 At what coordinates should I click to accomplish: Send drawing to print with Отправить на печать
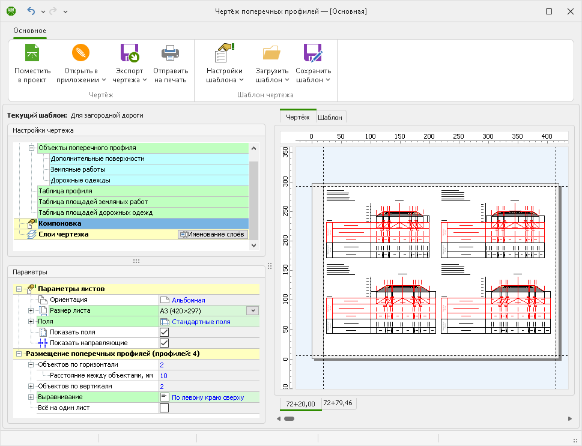click(x=171, y=54)
